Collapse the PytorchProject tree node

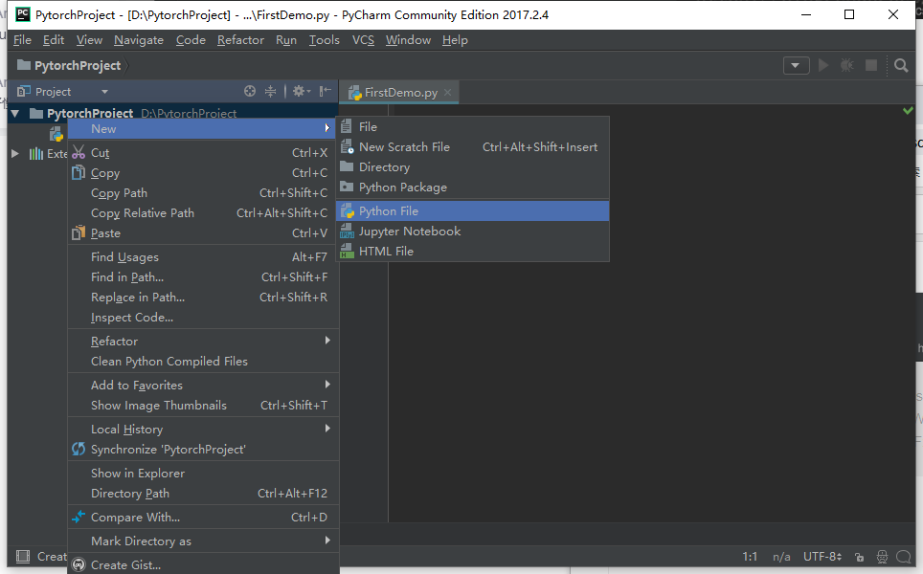pyautogui.click(x=14, y=112)
